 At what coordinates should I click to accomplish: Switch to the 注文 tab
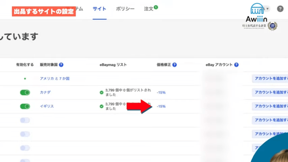pos(148,9)
